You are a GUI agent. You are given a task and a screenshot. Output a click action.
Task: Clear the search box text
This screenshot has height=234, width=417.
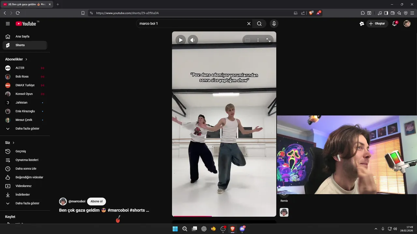coord(249,24)
